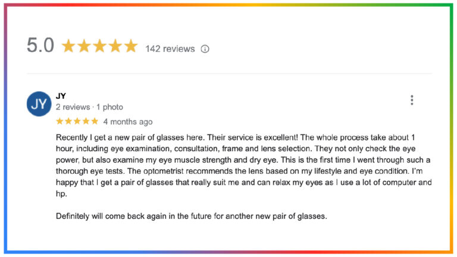The width and height of the screenshot is (457, 257).
Task: Click the first large star in overall rating
Action: pos(68,46)
